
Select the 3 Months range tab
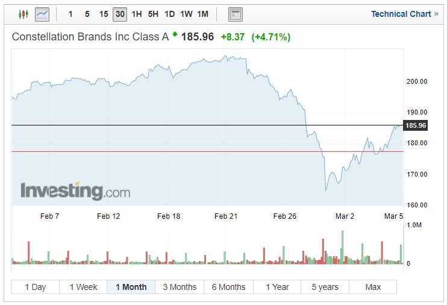(180, 287)
